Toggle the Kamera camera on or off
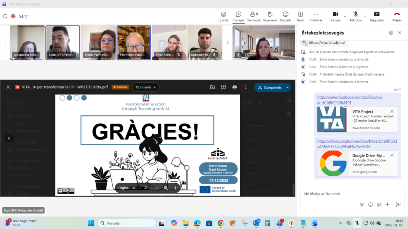408x229 pixels. 335,16
